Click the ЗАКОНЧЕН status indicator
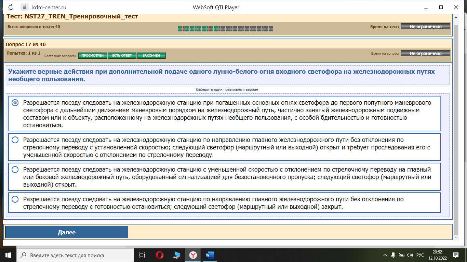Screen dimensions: 467x262 (151, 56)
